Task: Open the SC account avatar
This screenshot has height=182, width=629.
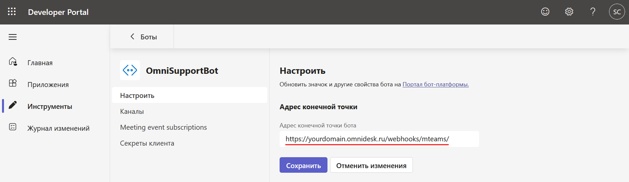Action: click(x=617, y=12)
